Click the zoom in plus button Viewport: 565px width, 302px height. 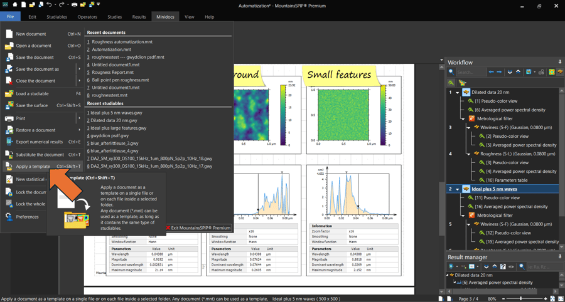click(546, 299)
